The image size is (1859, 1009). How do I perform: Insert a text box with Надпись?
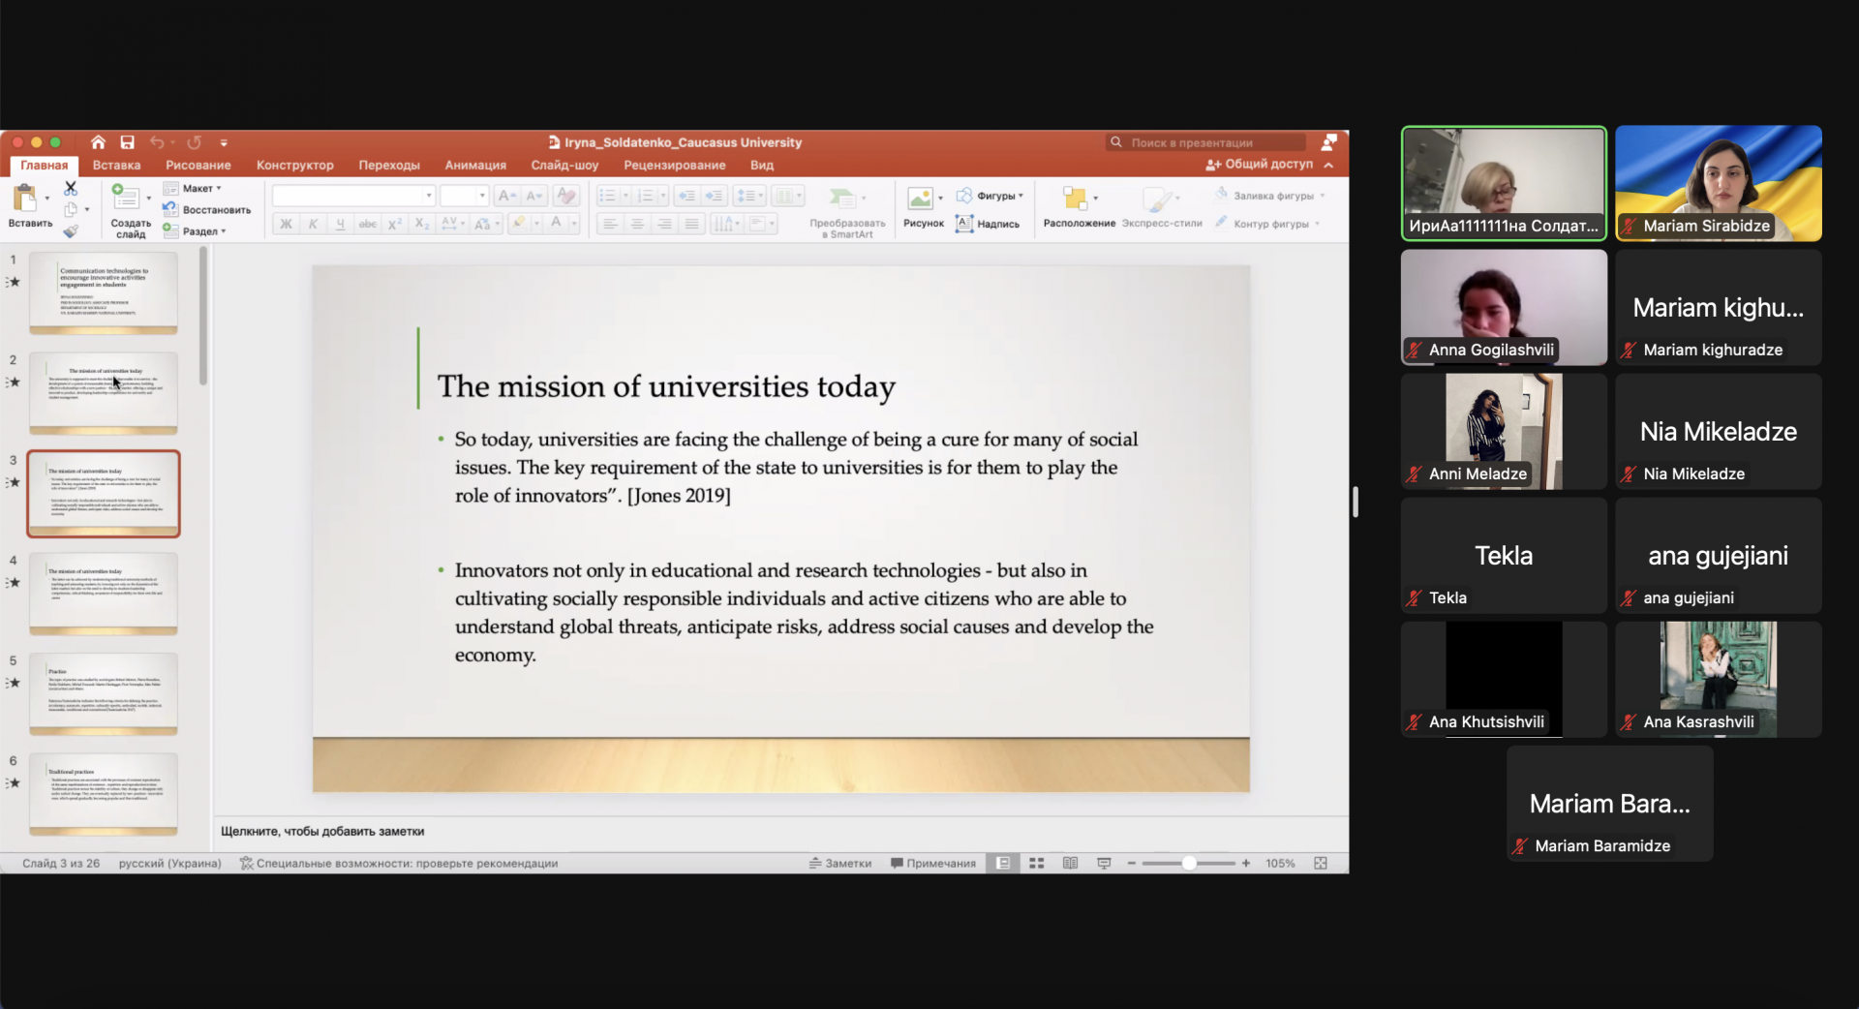coord(988,224)
